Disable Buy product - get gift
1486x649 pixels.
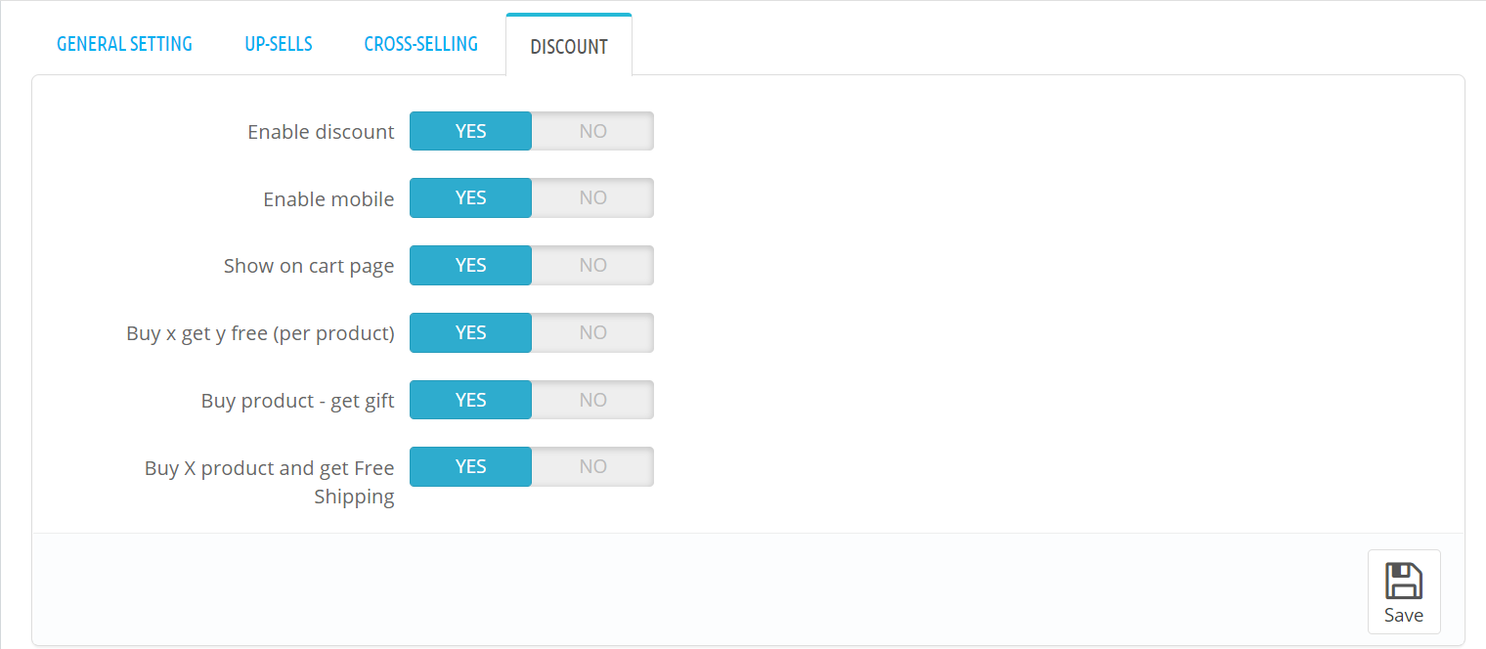[592, 399]
